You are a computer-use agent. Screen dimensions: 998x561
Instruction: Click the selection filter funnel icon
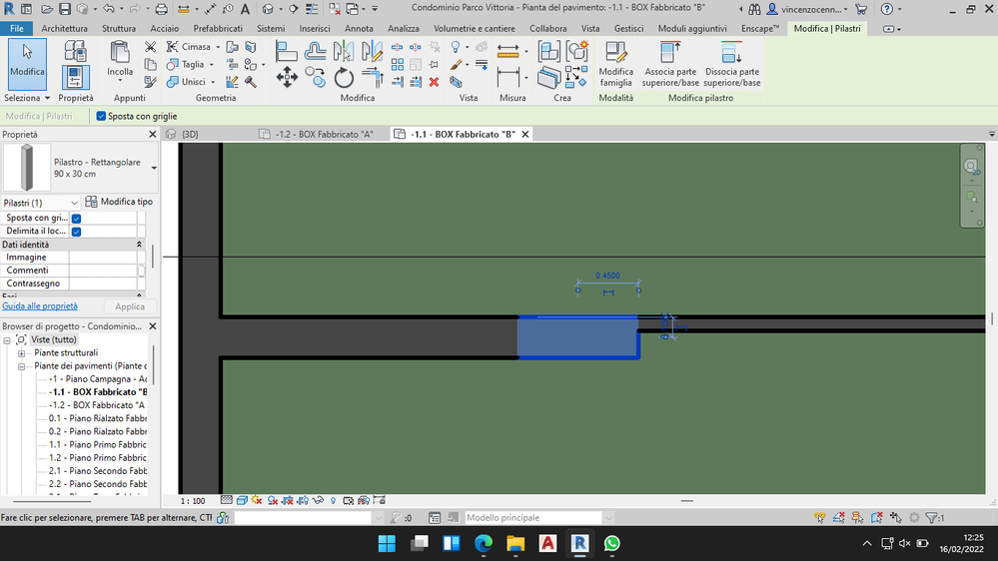934,518
